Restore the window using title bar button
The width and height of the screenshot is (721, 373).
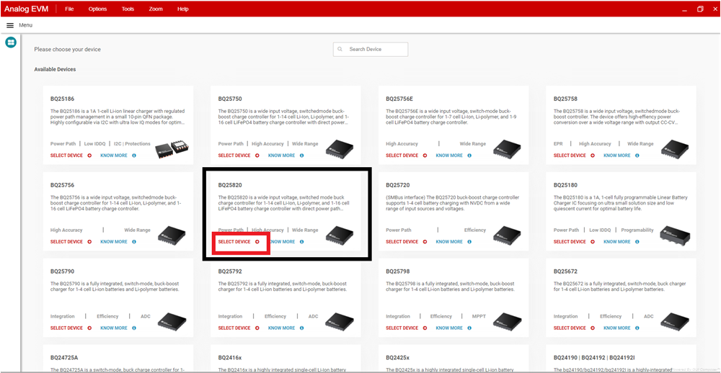coord(699,9)
